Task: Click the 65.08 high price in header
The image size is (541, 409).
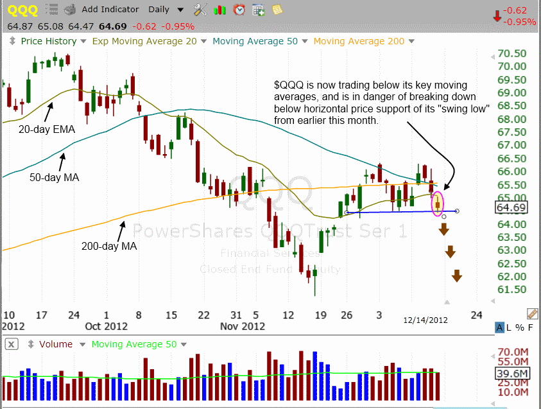Action: click(51, 26)
